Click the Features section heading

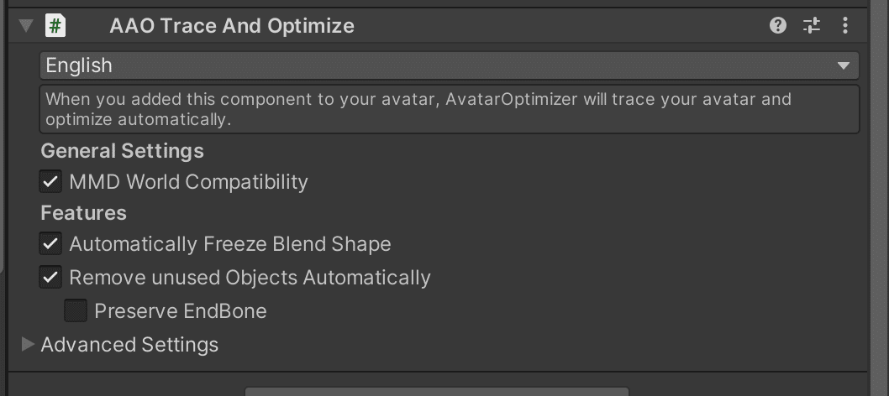84,213
